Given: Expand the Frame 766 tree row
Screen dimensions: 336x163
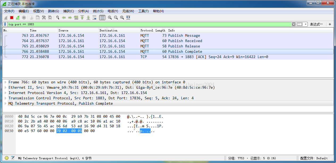Looking at the screenshot, I should pos(5,82).
